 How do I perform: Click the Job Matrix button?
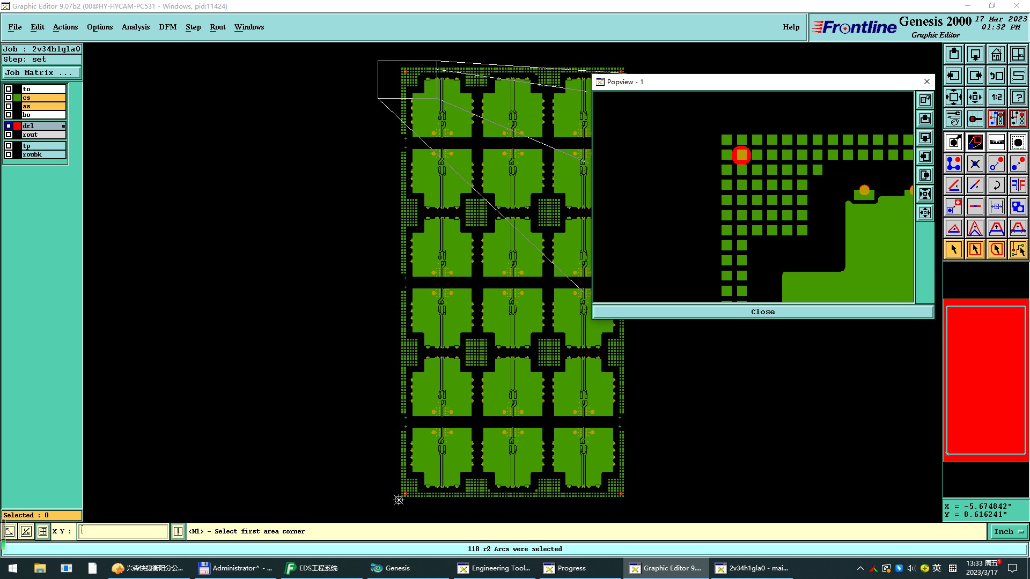pyautogui.click(x=42, y=72)
